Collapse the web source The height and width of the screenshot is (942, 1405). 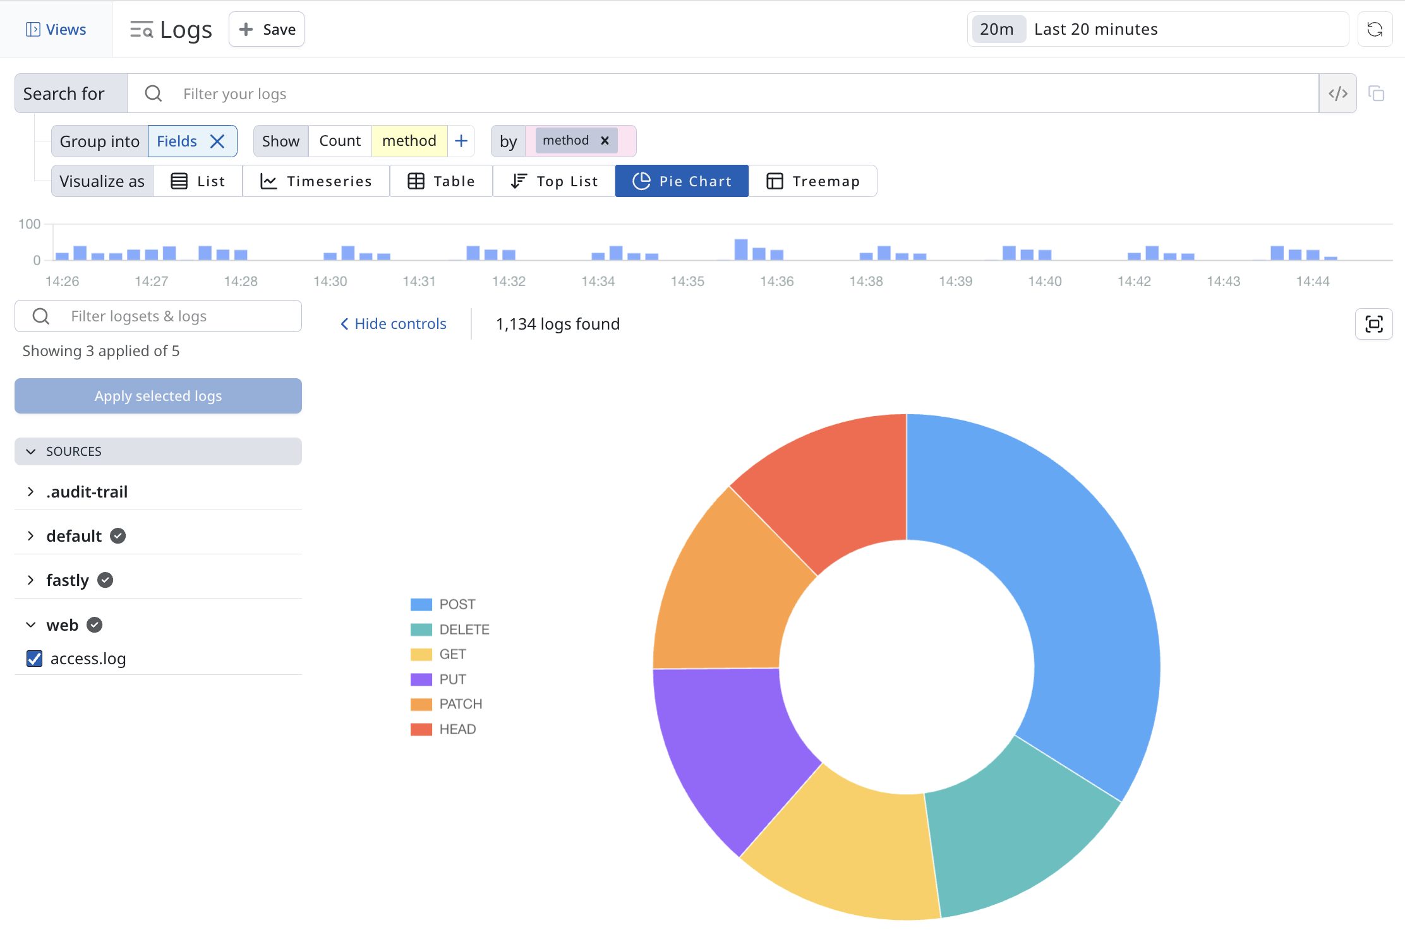click(30, 625)
